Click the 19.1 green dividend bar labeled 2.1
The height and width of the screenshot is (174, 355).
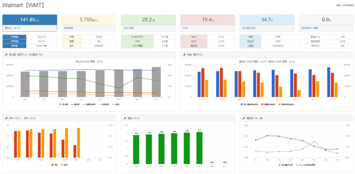pos(199,148)
